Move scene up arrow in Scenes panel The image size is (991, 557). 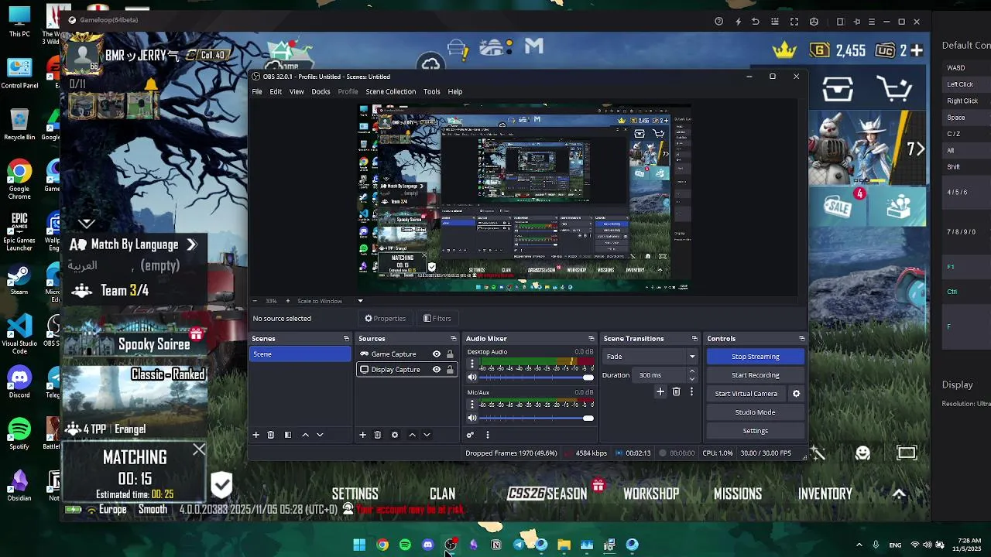click(x=305, y=435)
